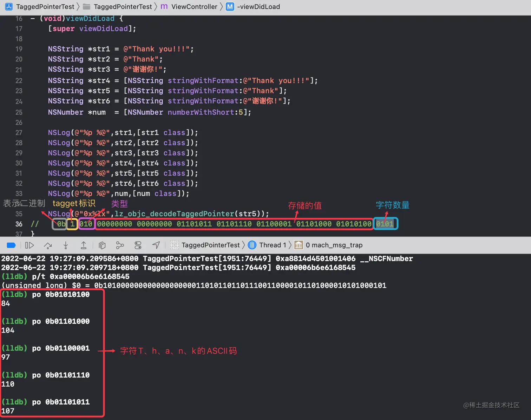This screenshot has height=420, width=531.
Task: Click stringWithFormat on line 22
Action: click(203, 81)
